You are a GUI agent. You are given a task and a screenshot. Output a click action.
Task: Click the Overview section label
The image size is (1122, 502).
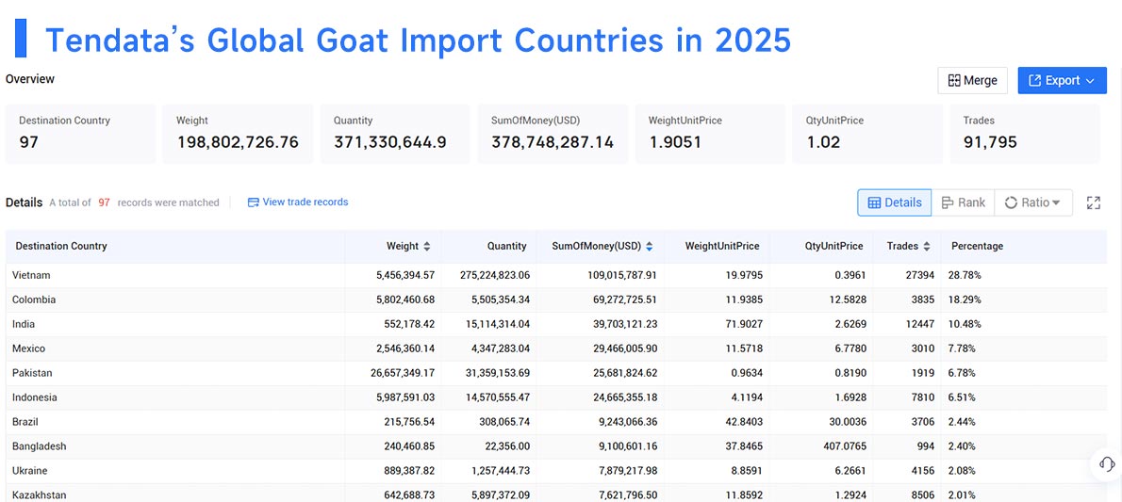(x=30, y=79)
